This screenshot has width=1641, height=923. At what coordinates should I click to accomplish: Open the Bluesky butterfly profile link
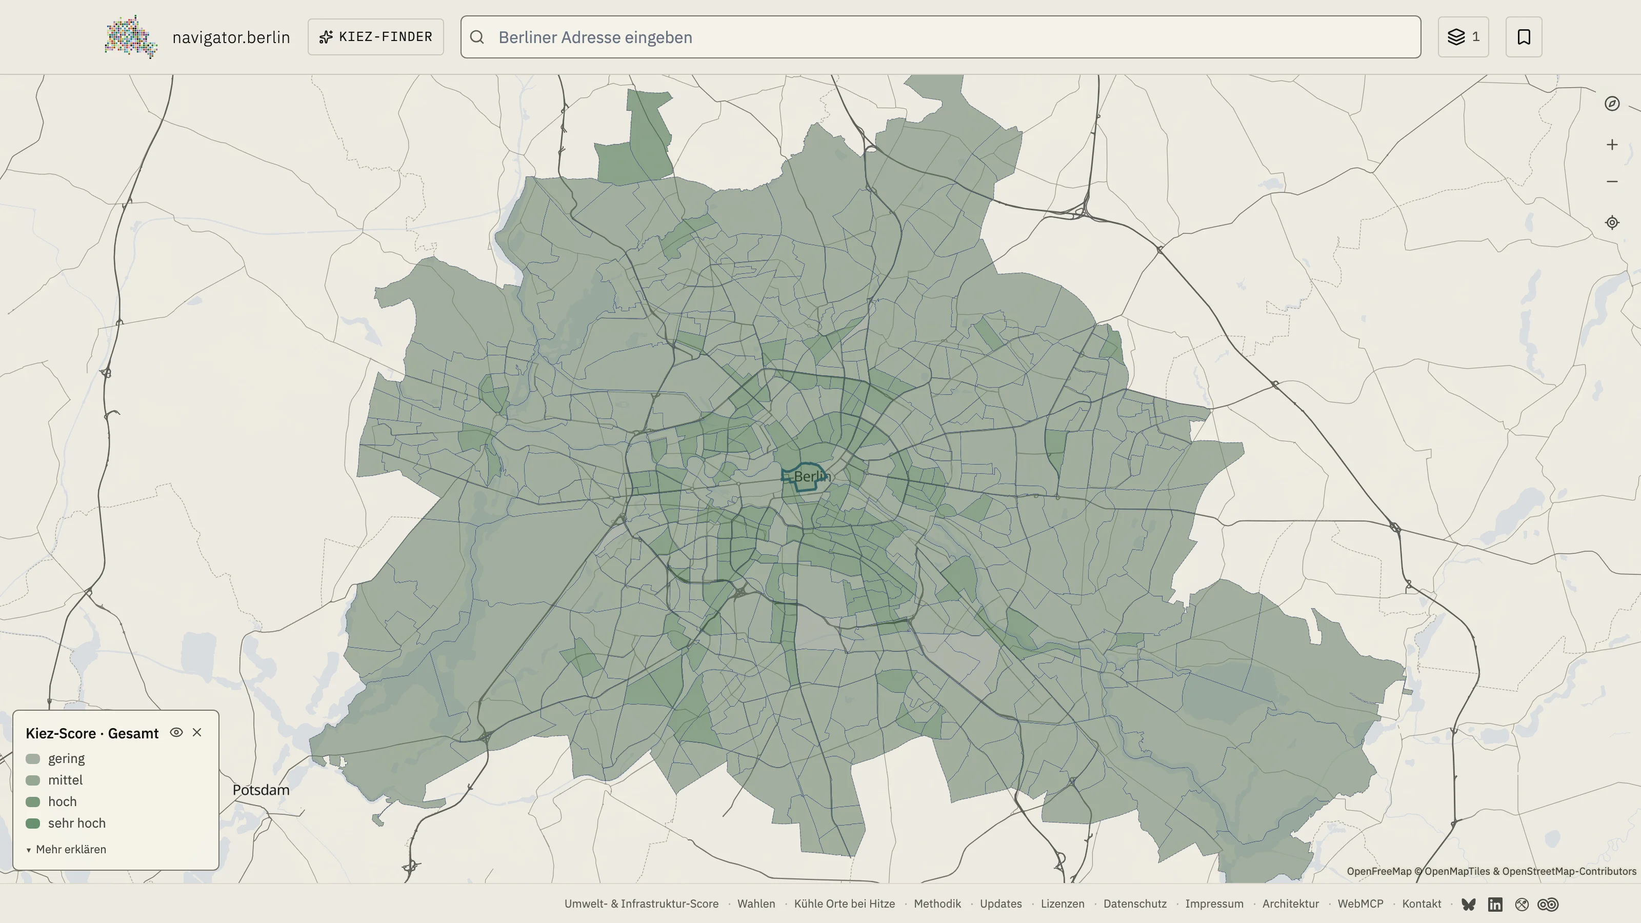click(x=1468, y=905)
